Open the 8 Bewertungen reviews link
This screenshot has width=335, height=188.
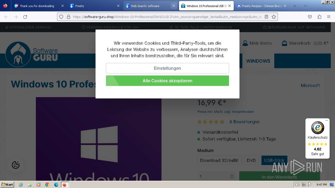point(244,122)
